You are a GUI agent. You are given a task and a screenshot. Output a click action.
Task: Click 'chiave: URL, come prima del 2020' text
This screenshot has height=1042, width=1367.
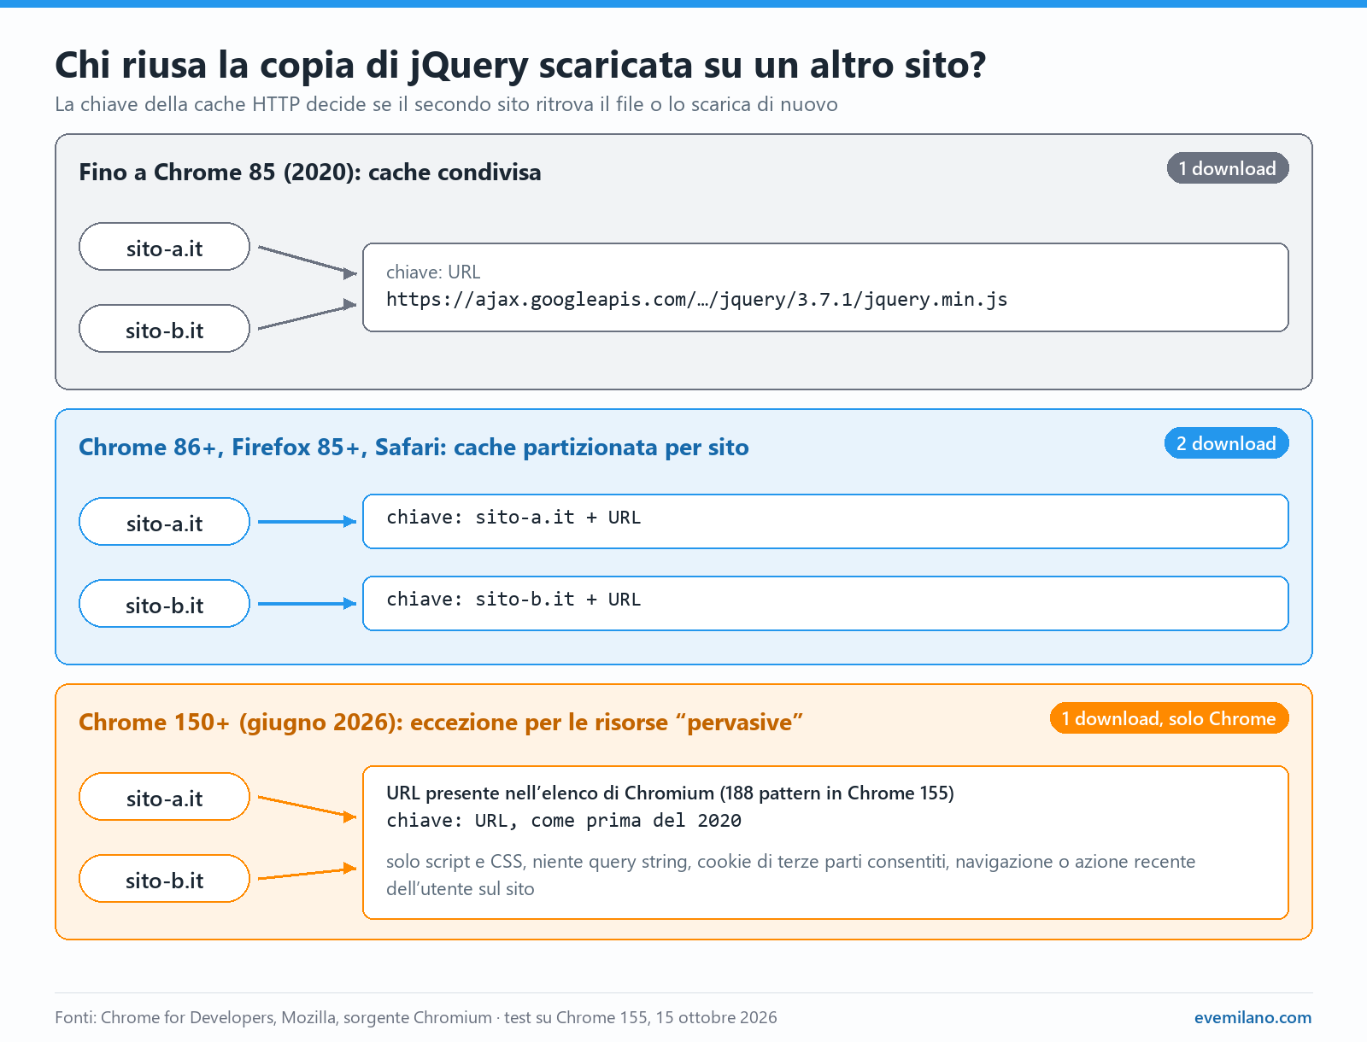[x=564, y=821]
